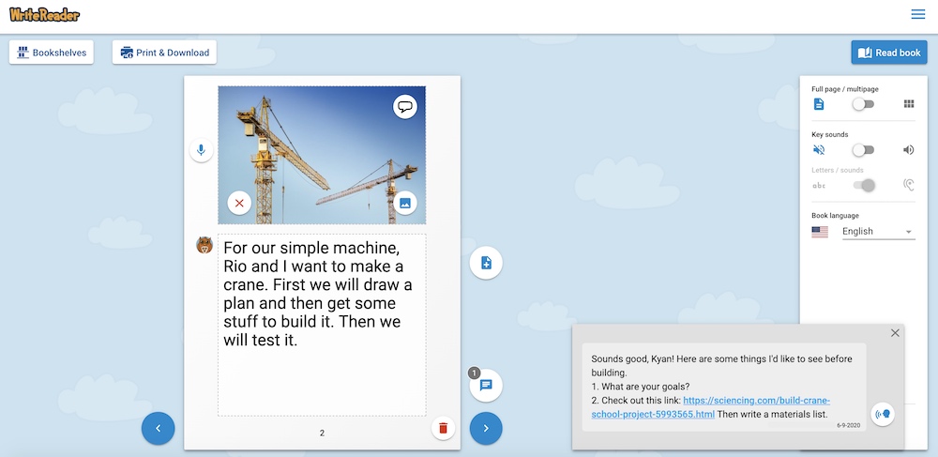Click the page number 2
Viewport: 938px width, 457px height.
[x=322, y=433]
